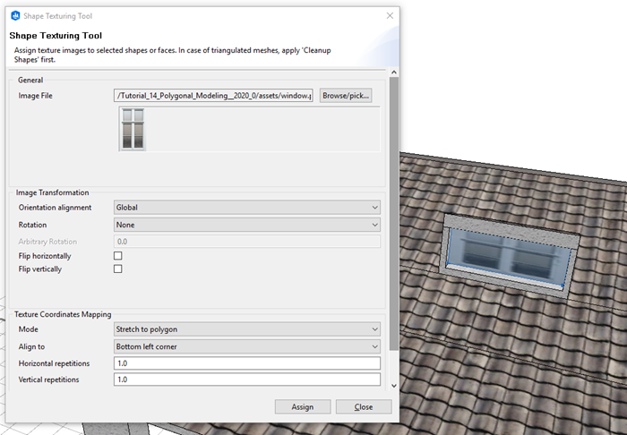Click the Image File path field
This screenshot has width=627, height=435.
coord(214,96)
